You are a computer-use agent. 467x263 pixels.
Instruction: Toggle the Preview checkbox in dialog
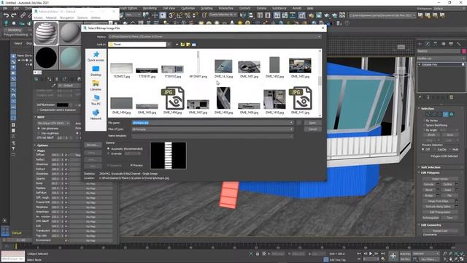[136, 165]
